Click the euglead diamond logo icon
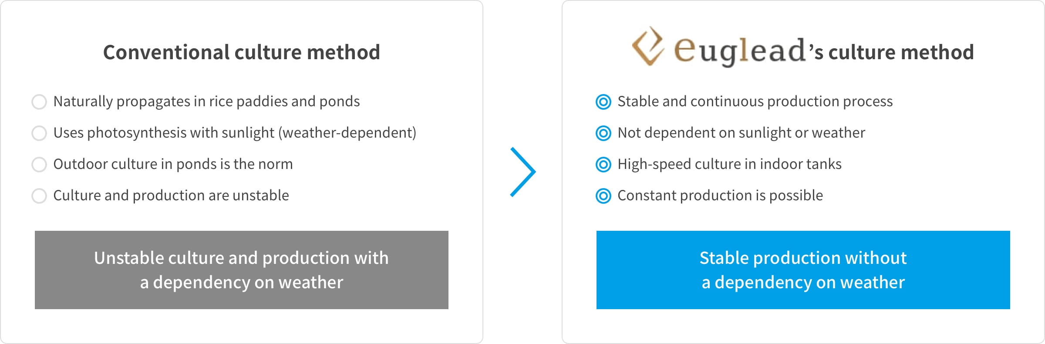The image size is (1045, 344). (x=648, y=46)
